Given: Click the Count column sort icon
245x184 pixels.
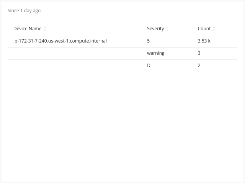Looking at the screenshot, I should [x=214, y=29].
